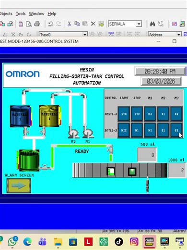Click the Delete X icon
This screenshot has height=250, width=187.
pyautogui.click(x=93, y=24)
